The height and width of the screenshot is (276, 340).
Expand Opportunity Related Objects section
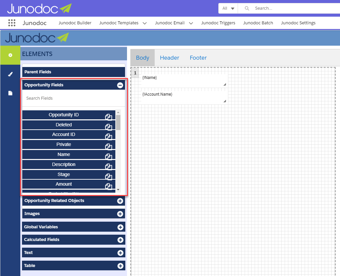tap(120, 201)
